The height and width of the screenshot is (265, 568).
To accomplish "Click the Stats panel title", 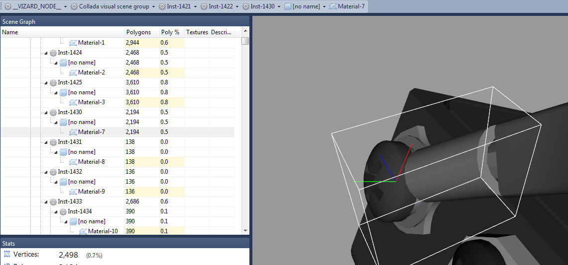I will [x=8, y=244].
